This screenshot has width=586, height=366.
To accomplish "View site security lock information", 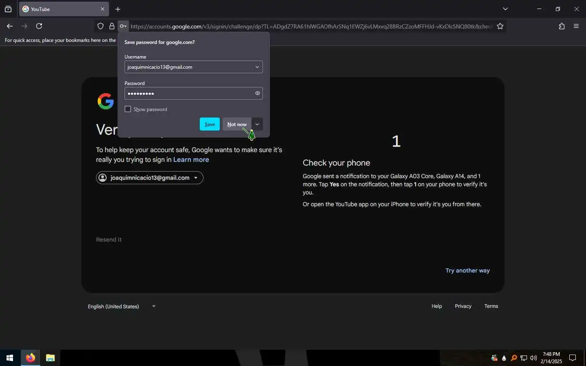I will click(112, 26).
